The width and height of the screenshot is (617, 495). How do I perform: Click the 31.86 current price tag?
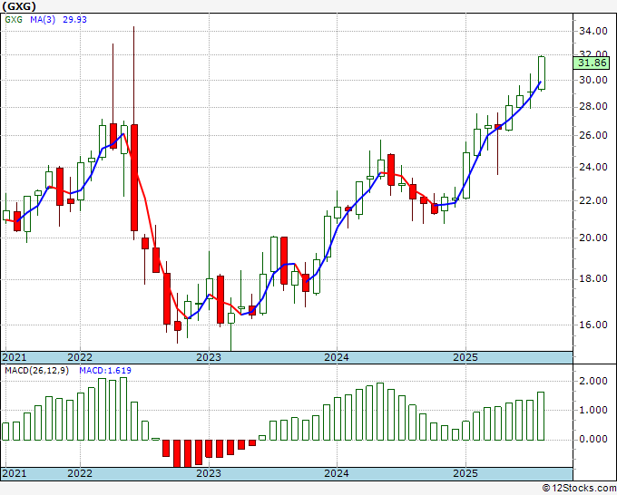click(x=591, y=63)
